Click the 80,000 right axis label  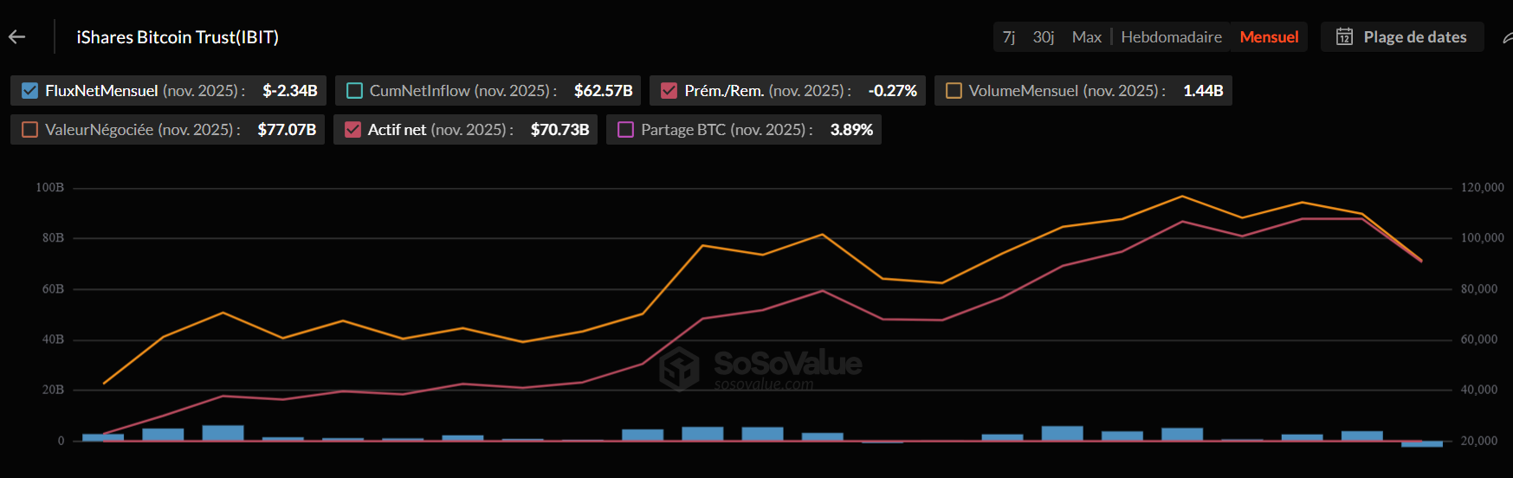(1479, 288)
